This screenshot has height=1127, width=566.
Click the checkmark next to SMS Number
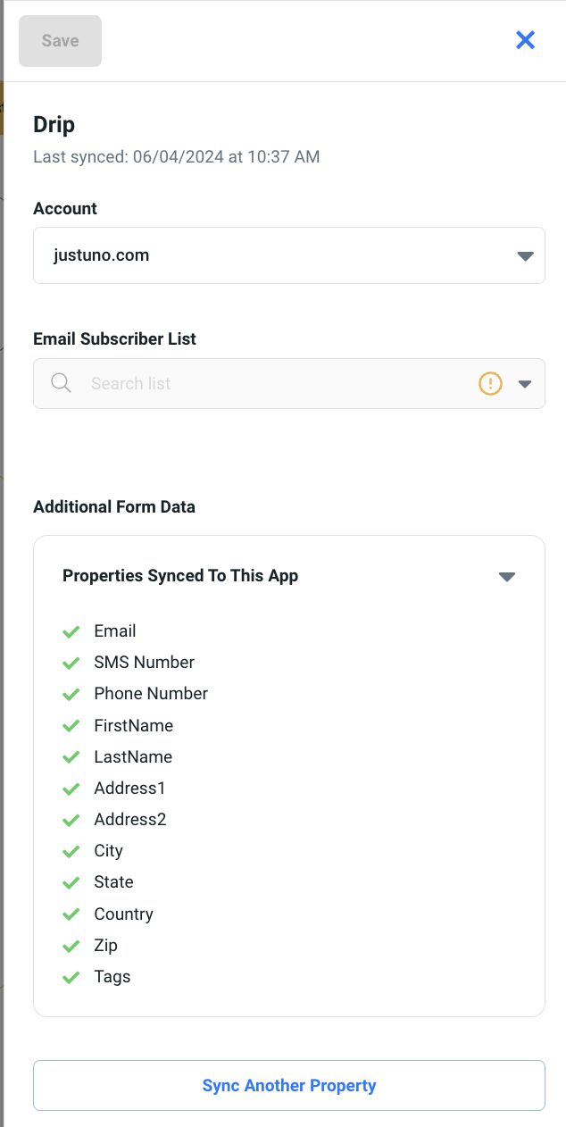pyautogui.click(x=71, y=664)
